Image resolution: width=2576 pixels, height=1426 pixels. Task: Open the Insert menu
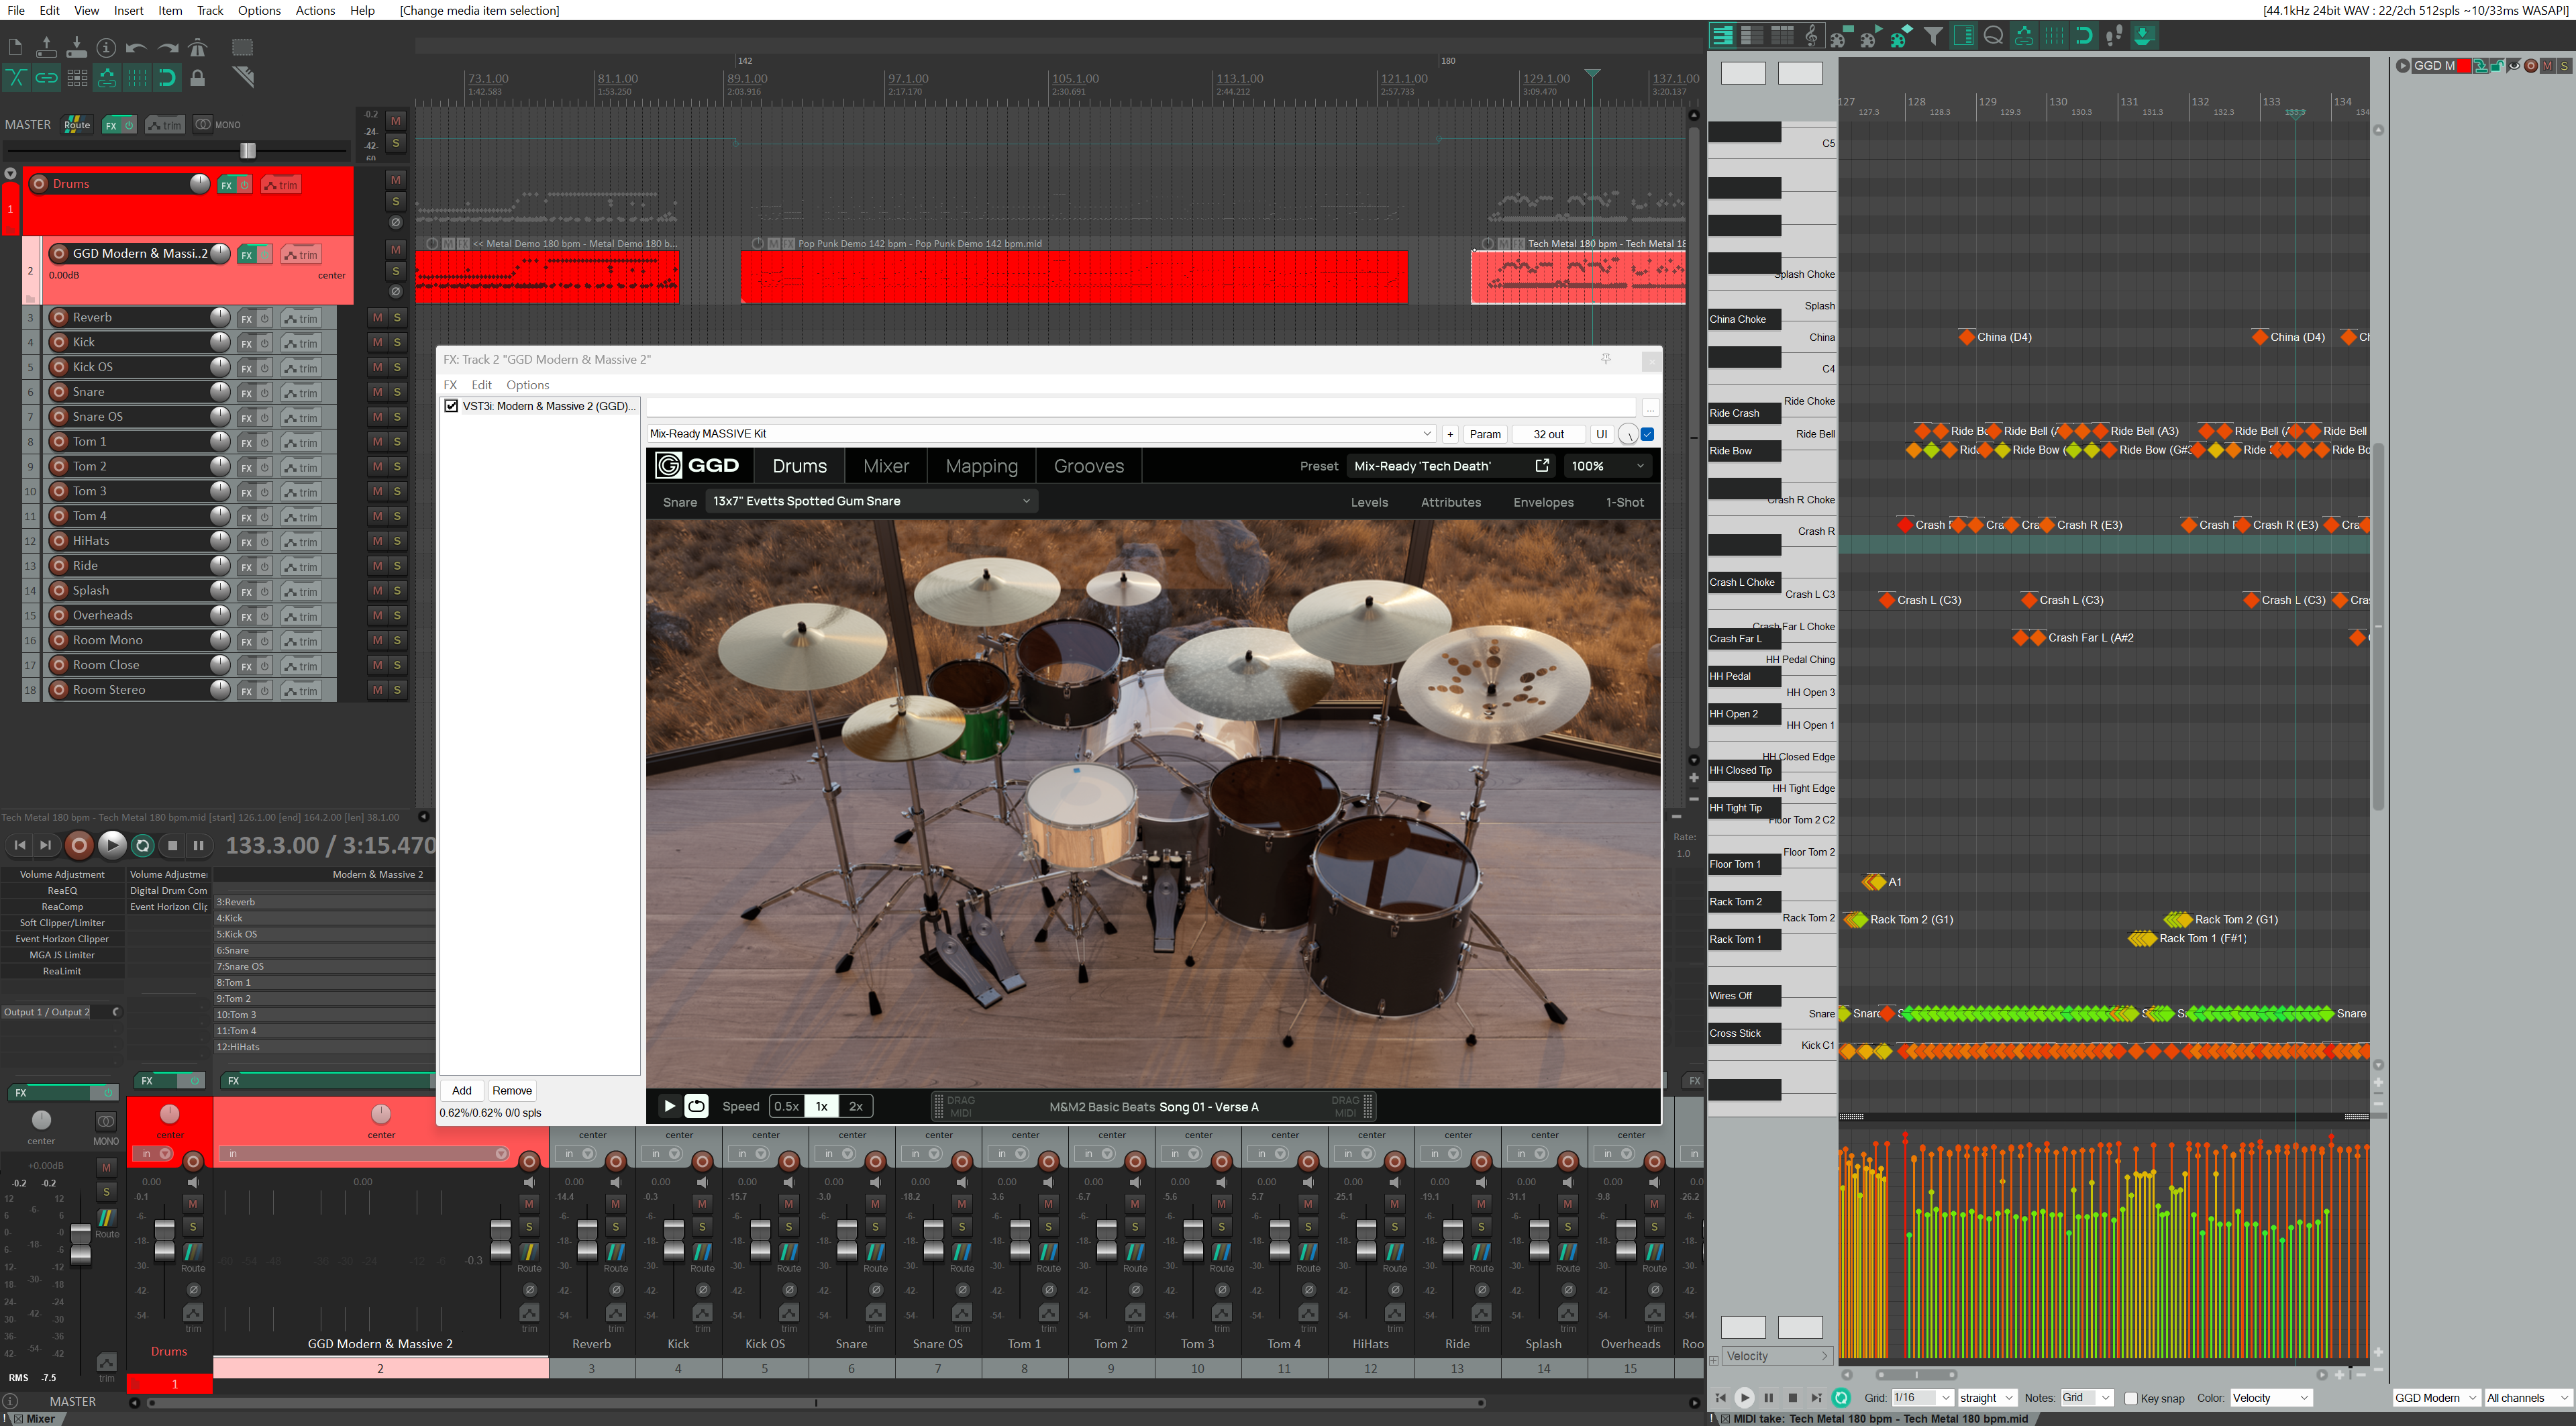tap(128, 10)
